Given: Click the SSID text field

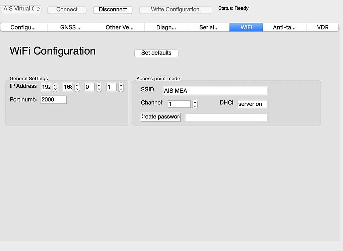Looking at the screenshot, I should click(215, 91).
